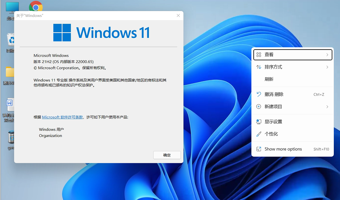Choose 刷新 from the context menu
Viewport: 340px width, 200px height.
[x=269, y=79]
